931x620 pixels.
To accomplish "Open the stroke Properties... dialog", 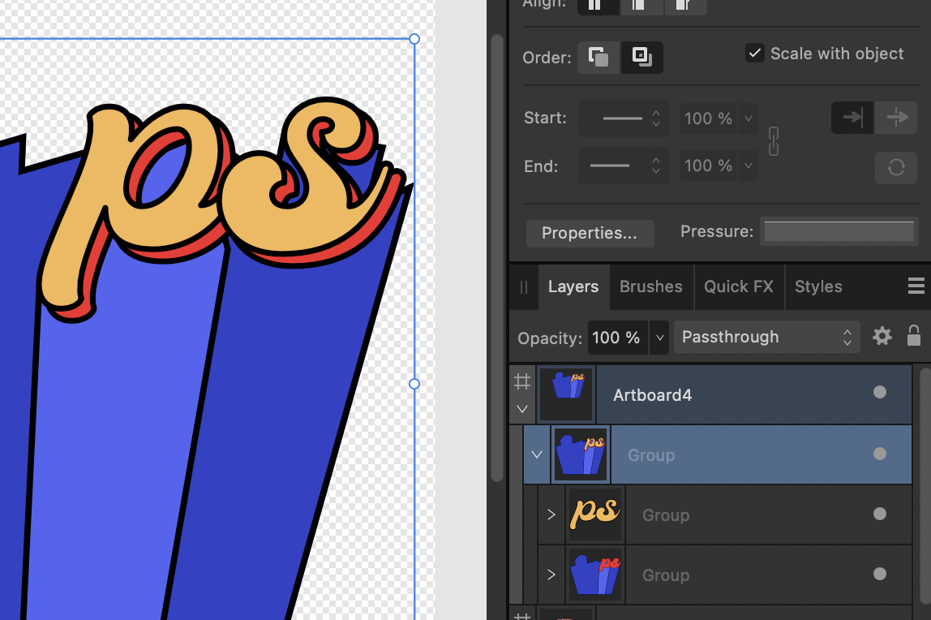I will tap(590, 233).
